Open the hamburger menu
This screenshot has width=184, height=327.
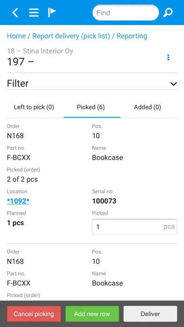tap(34, 13)
